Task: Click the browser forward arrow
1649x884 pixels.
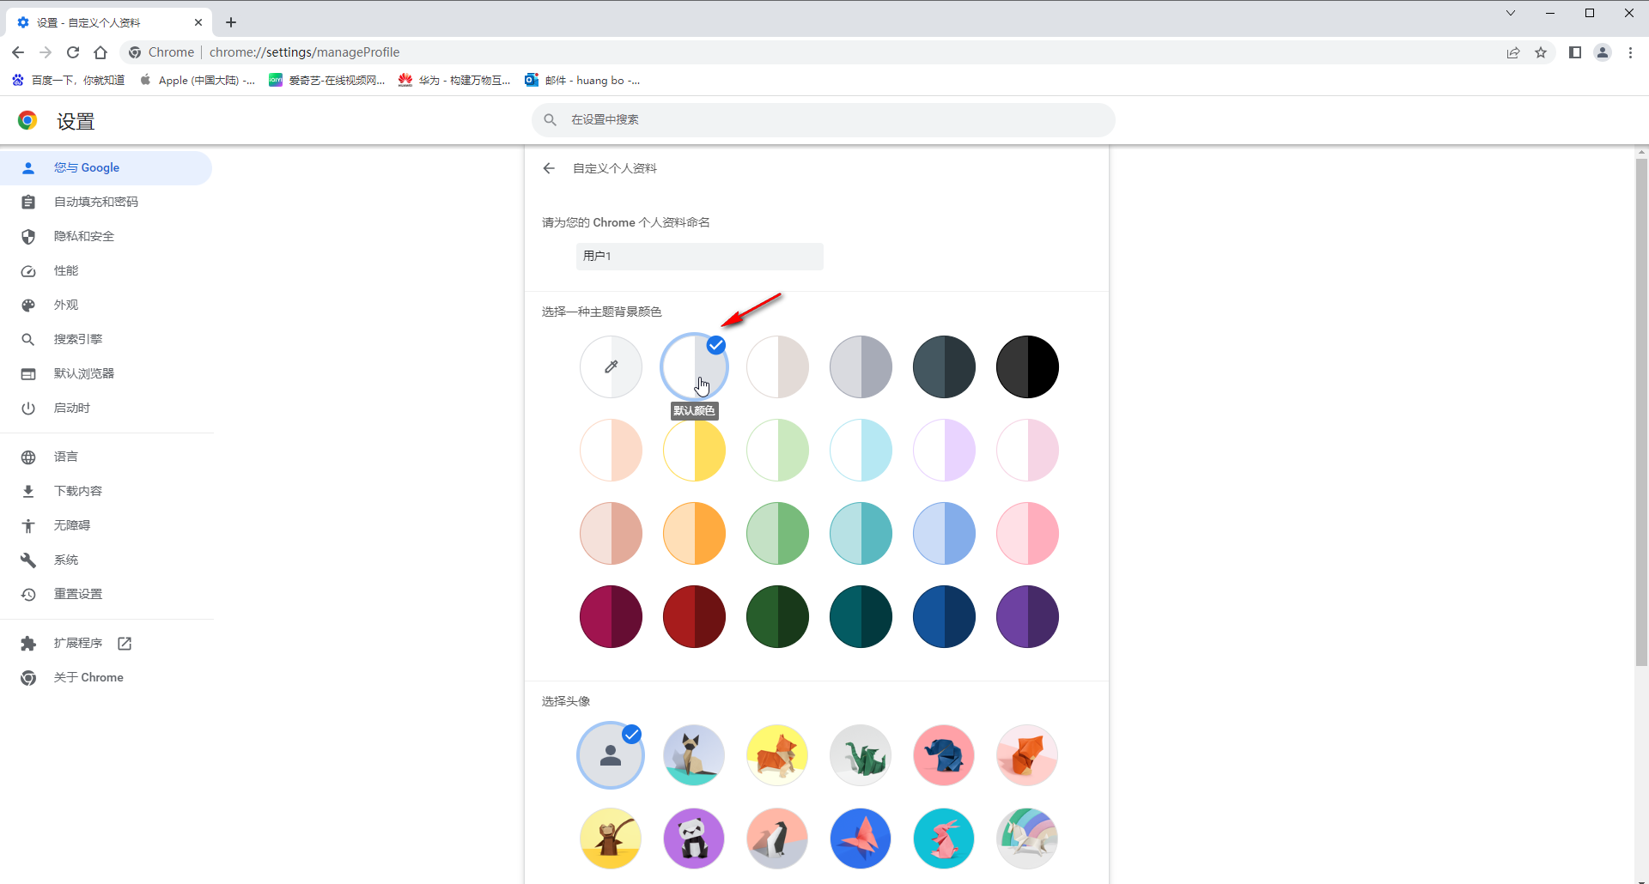Action: pyautogui.click(x=46, y=52)
